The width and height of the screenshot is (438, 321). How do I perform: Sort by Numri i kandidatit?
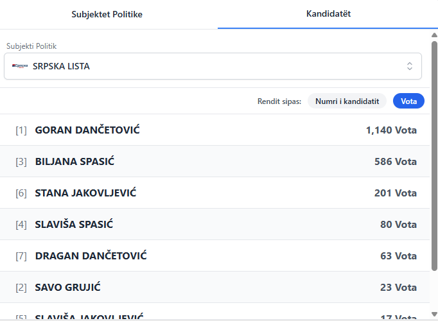tap(347, 101)
